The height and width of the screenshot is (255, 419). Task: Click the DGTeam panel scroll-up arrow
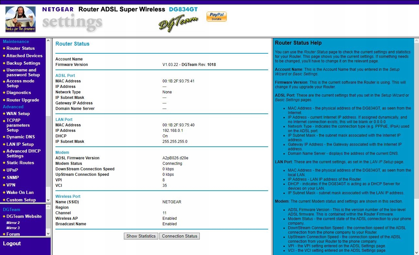48,207
